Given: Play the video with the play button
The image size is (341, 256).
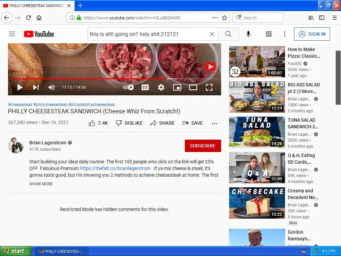Looking at the screenshot, I should click(20, 87).
